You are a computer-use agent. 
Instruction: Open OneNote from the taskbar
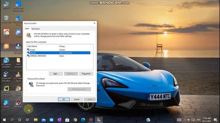(59, 120)
